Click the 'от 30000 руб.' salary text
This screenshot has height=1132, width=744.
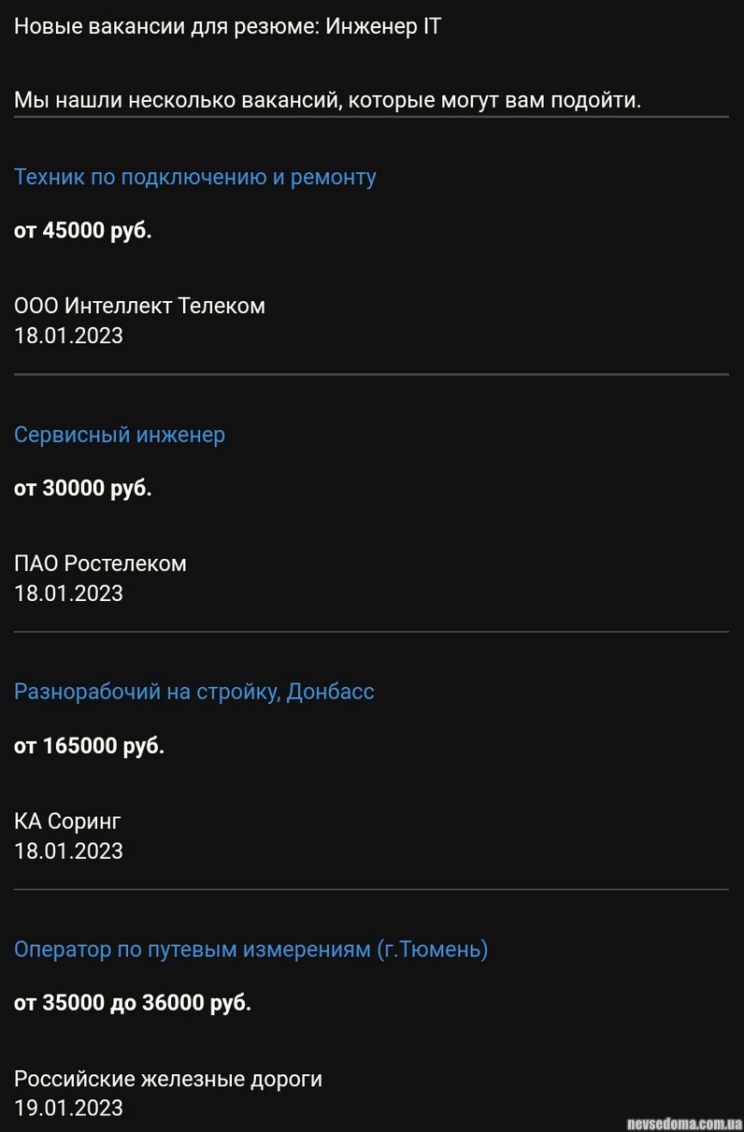82,488
